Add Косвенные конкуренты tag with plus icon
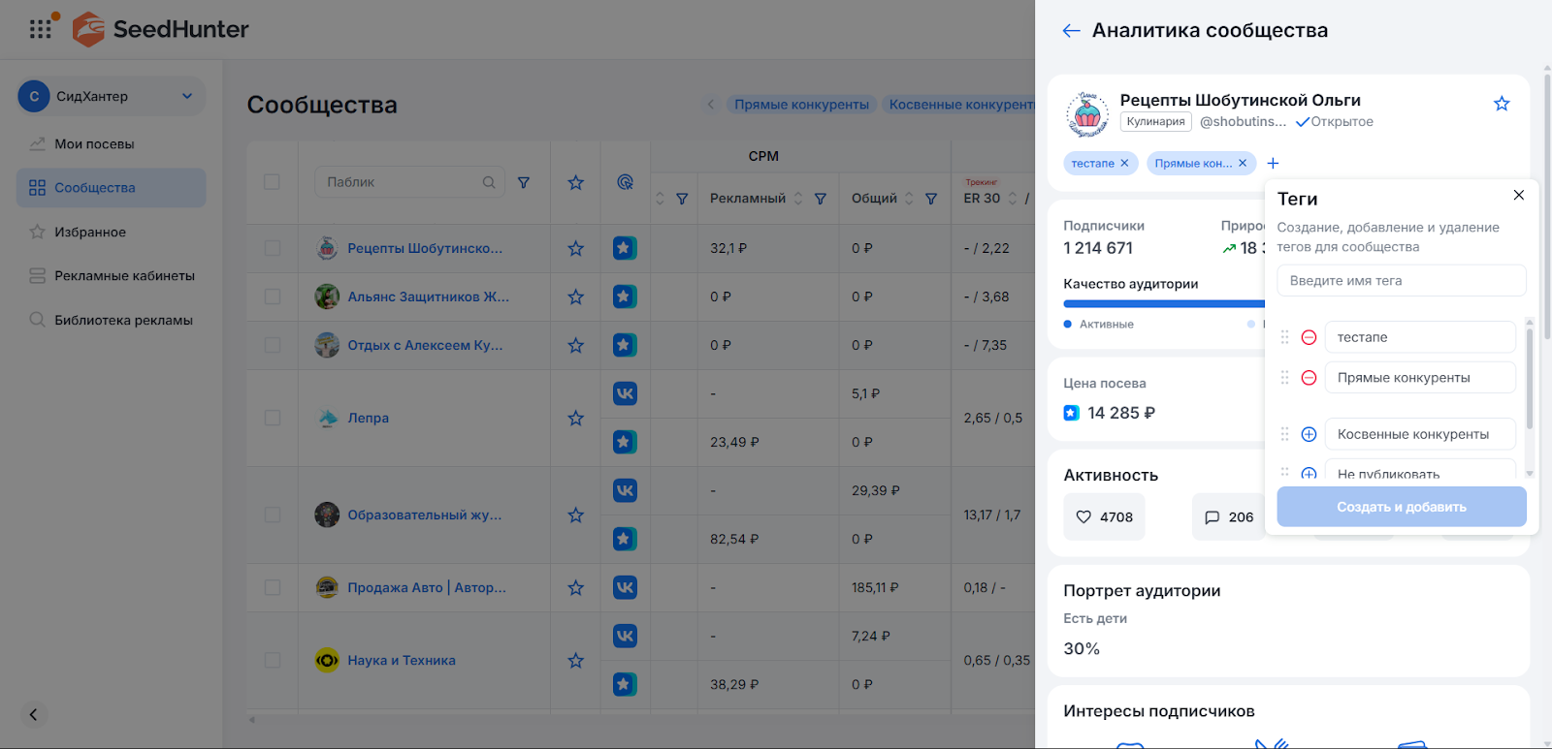This screenshot has width=1552, height=749. click(x=1309, y=434)
